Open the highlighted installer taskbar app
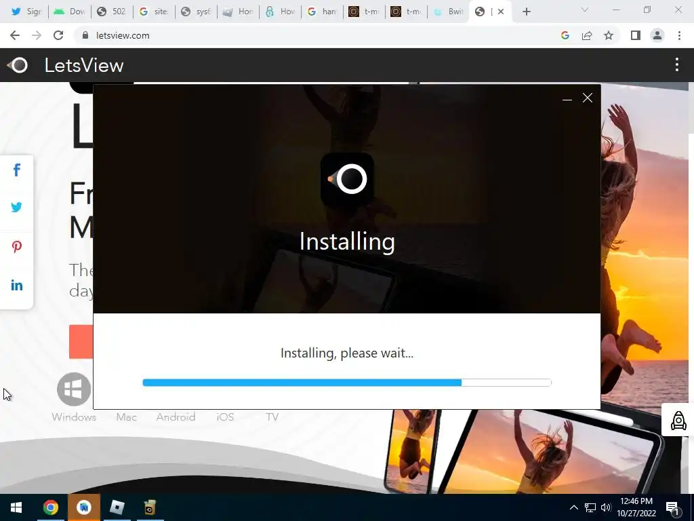Image resolution: width=694 pixels, height=521 pixels. tap(83, 507)
